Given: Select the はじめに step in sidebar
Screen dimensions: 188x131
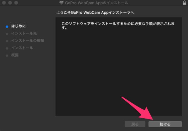Looking at the screenshot, I should click(18, 26).
